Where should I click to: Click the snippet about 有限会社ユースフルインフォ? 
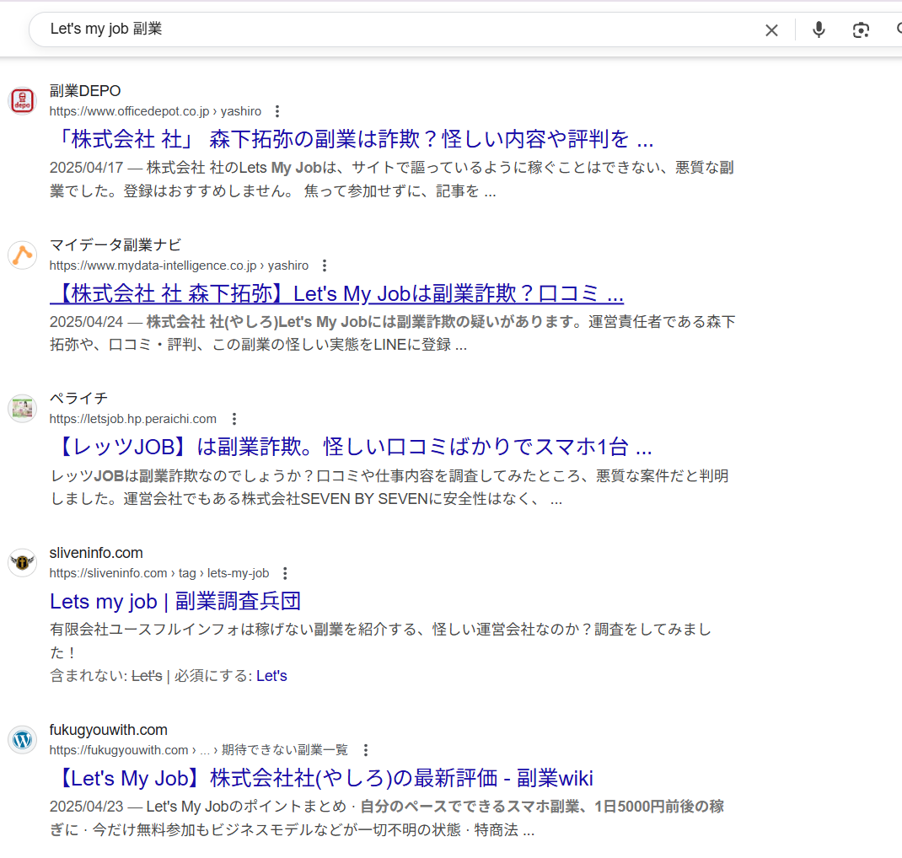tap(380, 641)
